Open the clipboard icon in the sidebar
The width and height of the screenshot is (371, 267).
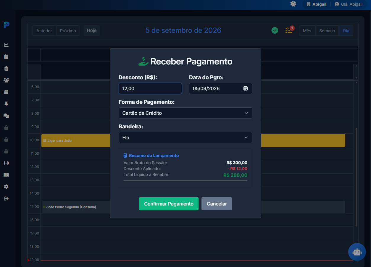point(6,68)
